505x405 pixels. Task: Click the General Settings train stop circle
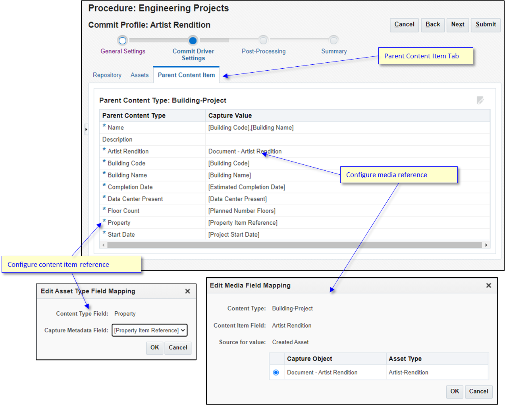coord(122,40)
